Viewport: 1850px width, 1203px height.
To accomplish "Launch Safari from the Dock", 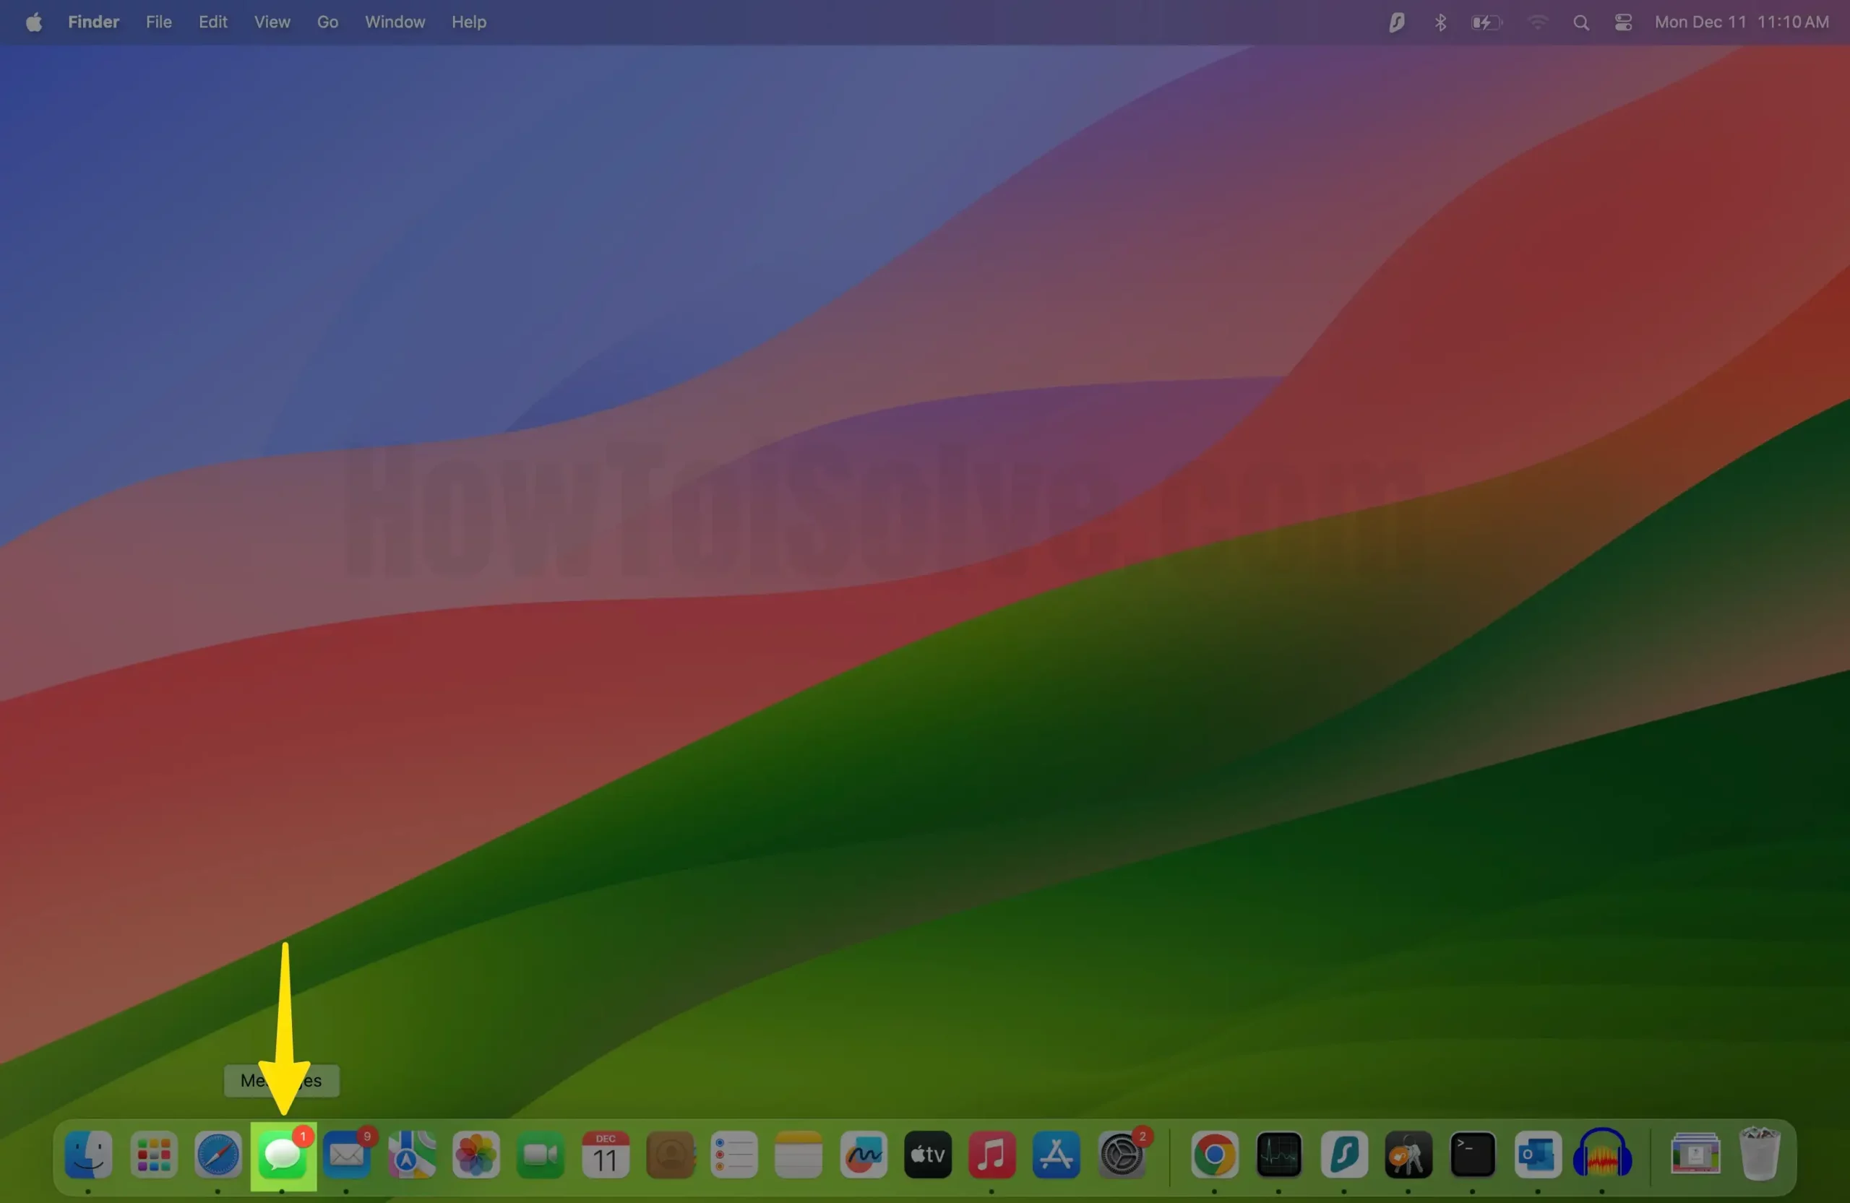I will [218, 1155].
